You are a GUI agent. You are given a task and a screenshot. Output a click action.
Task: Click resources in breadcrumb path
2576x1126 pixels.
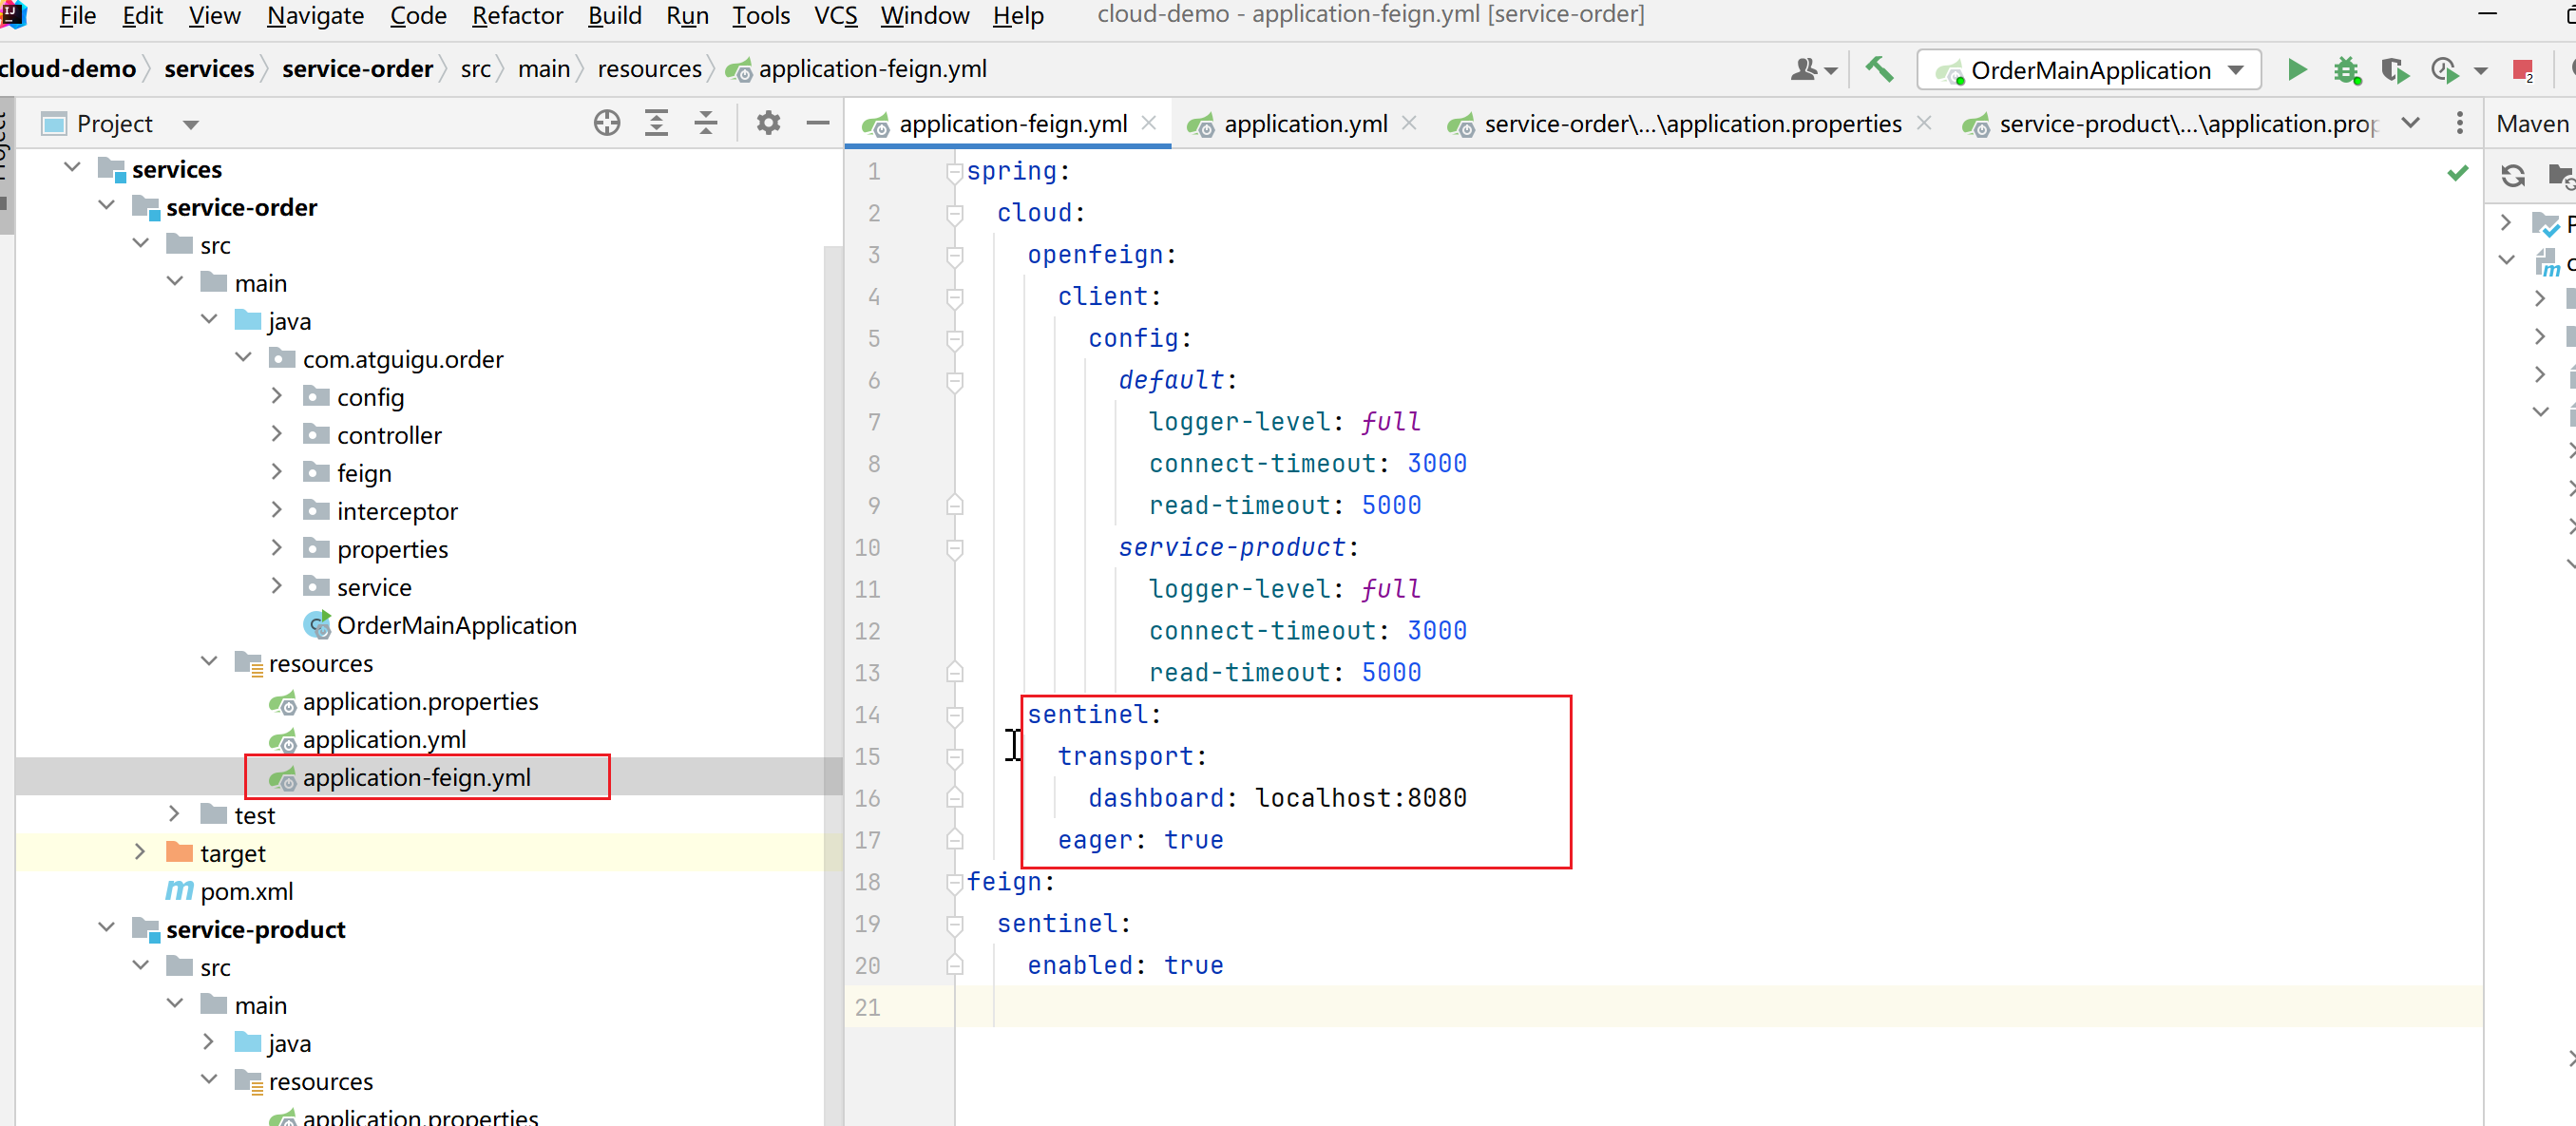pyautogui.click(x=649, y=69)
